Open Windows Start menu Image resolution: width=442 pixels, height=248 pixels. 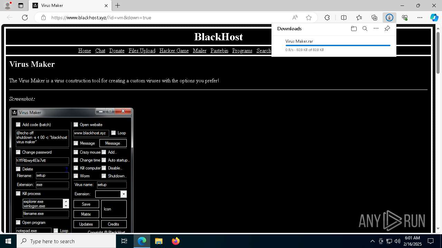pyautogui.click(x=8, y=241)
